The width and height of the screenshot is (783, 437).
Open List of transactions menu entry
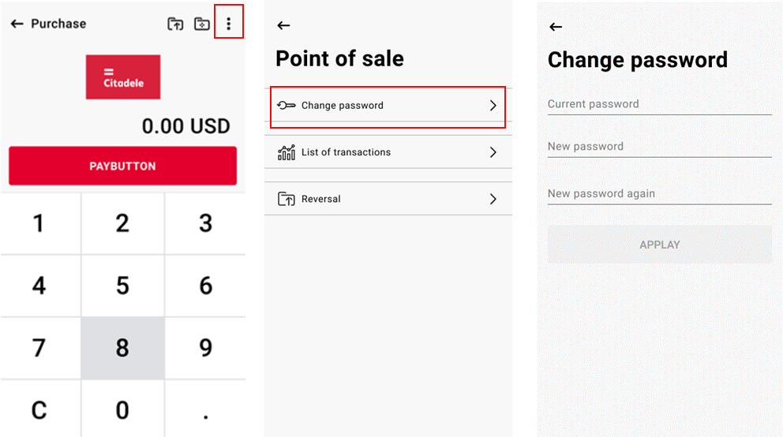tap(388, 151)
